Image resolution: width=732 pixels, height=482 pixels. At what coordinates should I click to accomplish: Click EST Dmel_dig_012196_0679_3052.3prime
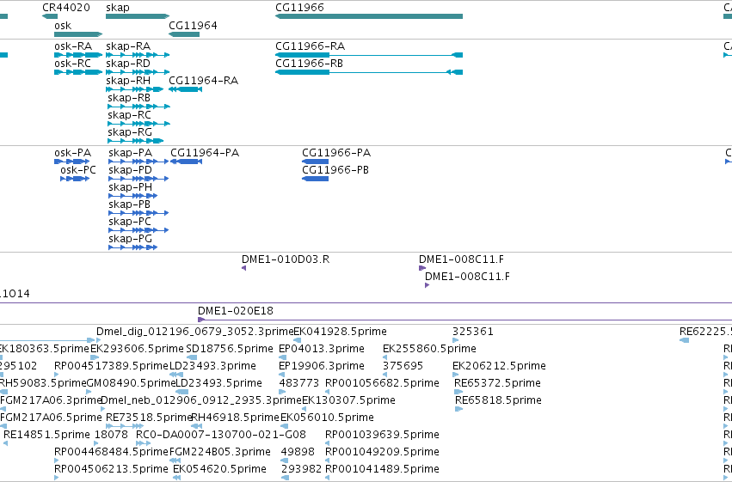tap(195, 332)
